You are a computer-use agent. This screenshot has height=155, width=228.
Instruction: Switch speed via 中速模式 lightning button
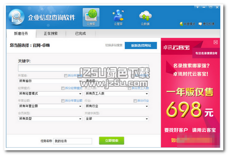coord(187,24)
